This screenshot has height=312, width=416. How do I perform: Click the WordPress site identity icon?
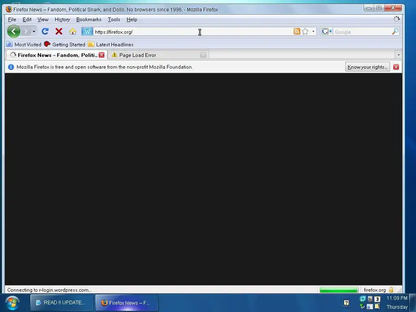[x=87, y=32]
